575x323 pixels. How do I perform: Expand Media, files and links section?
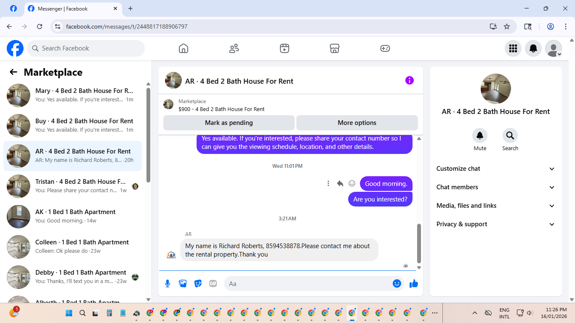(x=496, y=206)
